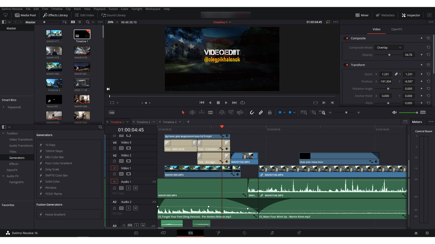The height and width of the screenshot is (244, 435).
Task: Collapse the Toolbox tree
Action: click(4, 133)
